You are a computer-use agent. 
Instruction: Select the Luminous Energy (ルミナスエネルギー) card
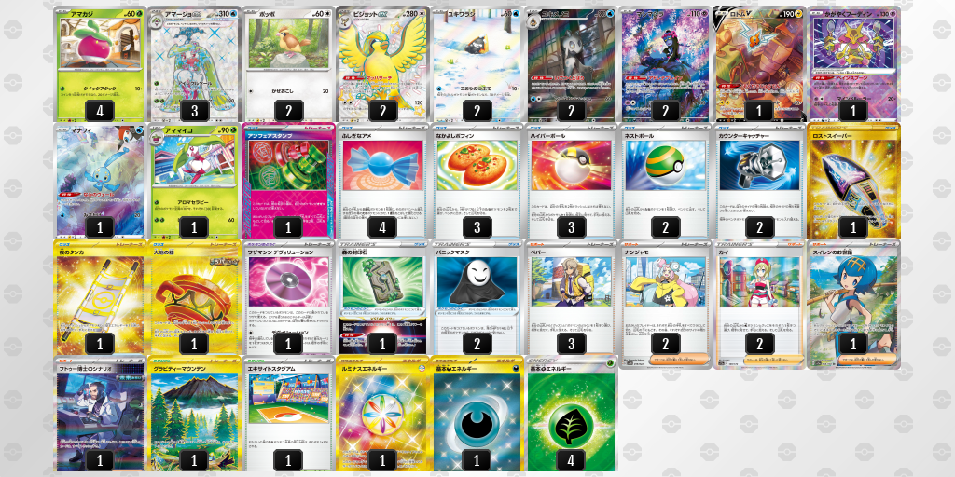click(382, 414)
